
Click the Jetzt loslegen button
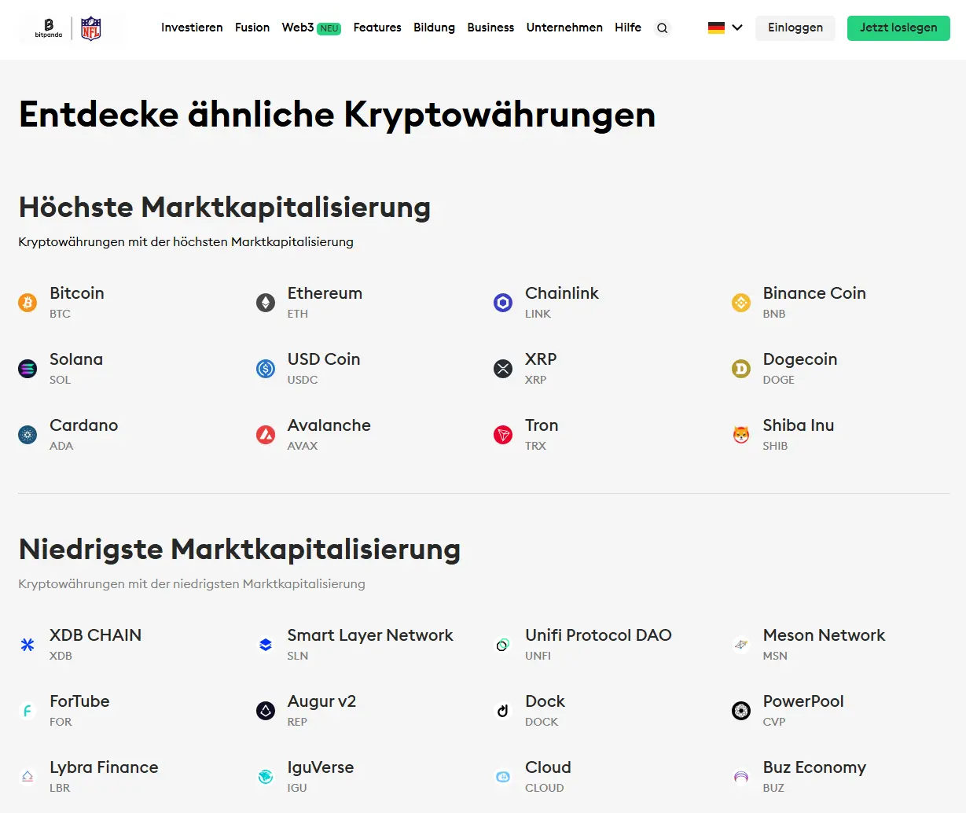point(898,28)
